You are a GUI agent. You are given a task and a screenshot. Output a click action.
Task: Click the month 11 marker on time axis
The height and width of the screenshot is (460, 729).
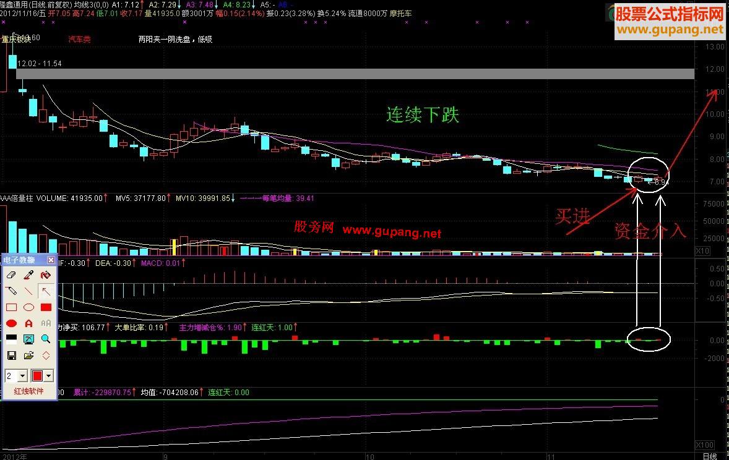(550, 457)
